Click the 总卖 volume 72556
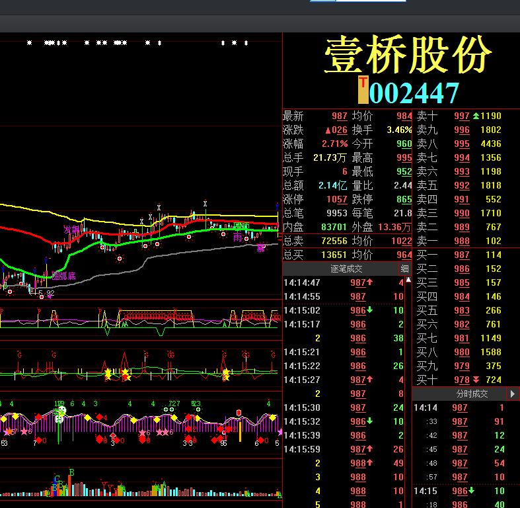The height and width of the screenshot is (508, 520). (334, 241)
